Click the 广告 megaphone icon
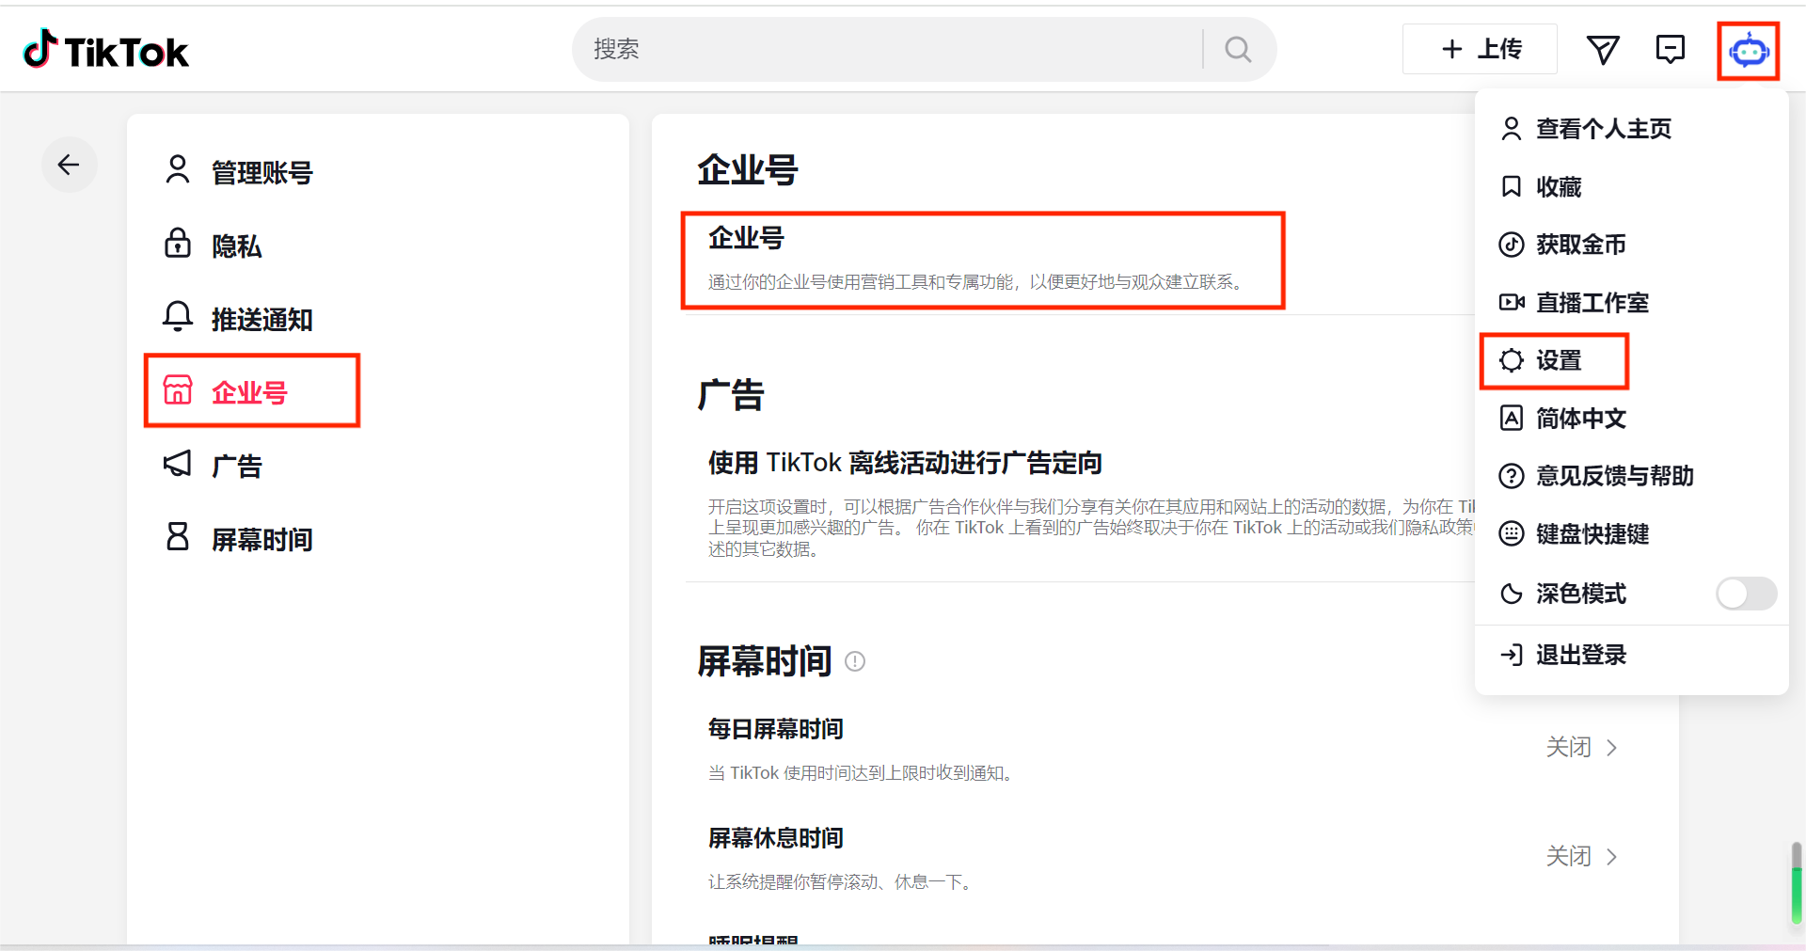 click(178, 464)
